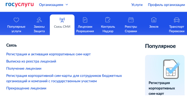Viewport: 187px width, 101px height.
Task: Click the chevron next to Организациям
Action: [x=67, y=5]
